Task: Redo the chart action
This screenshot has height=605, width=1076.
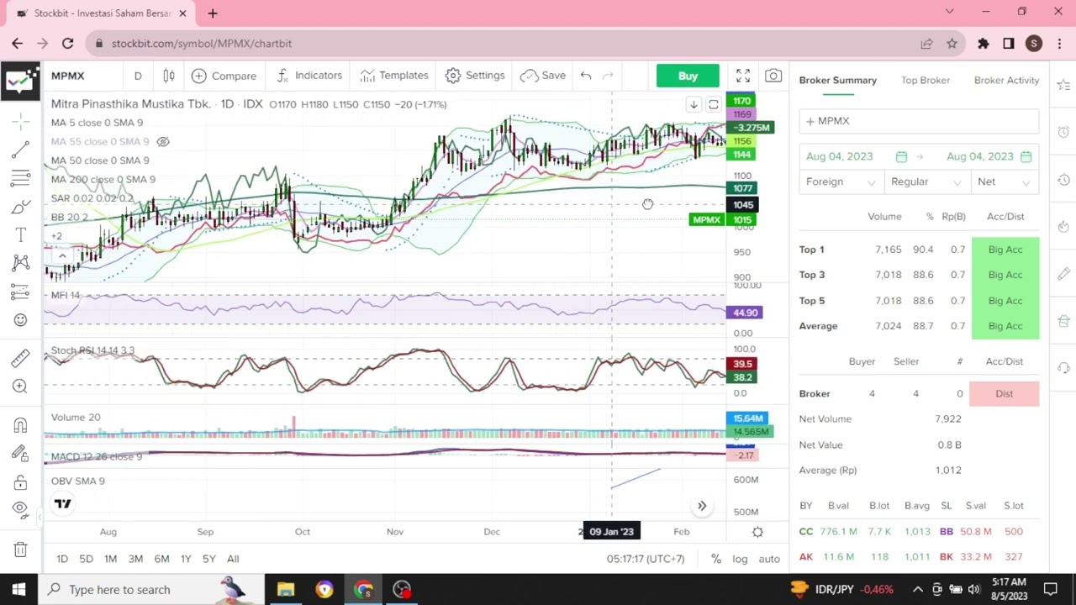Action: (x=608, y=76)
